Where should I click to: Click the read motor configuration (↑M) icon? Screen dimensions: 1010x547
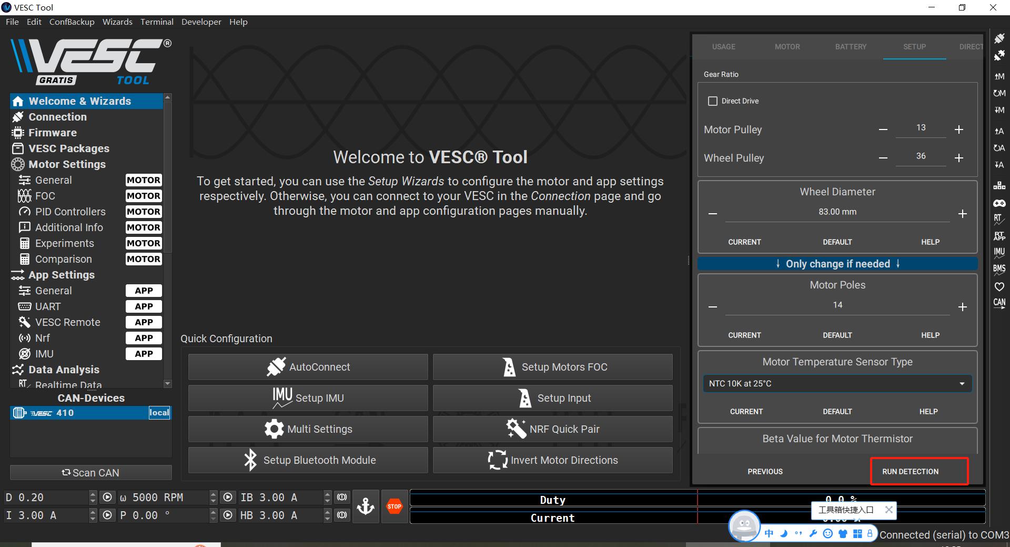coord(999,76)
